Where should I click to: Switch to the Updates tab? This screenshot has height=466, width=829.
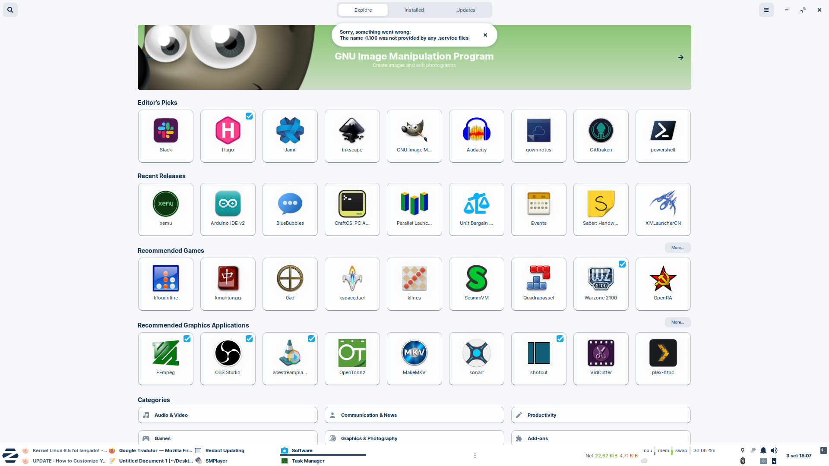(x=465, y=10)
